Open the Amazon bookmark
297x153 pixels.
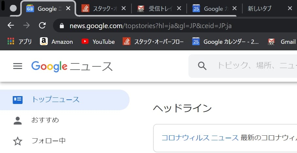pyautogui.click(x=56, y=42)
